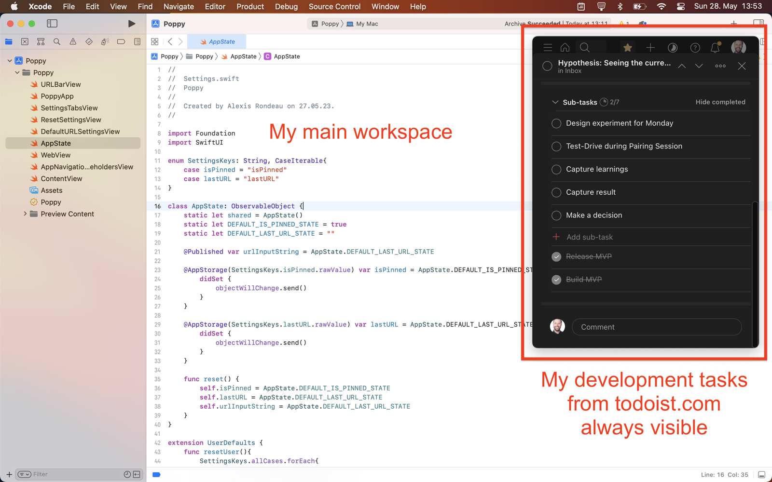This screenshot has width=772, height=482.
Task: Click the Todoist star icon
Action: [x=627, y=47]
